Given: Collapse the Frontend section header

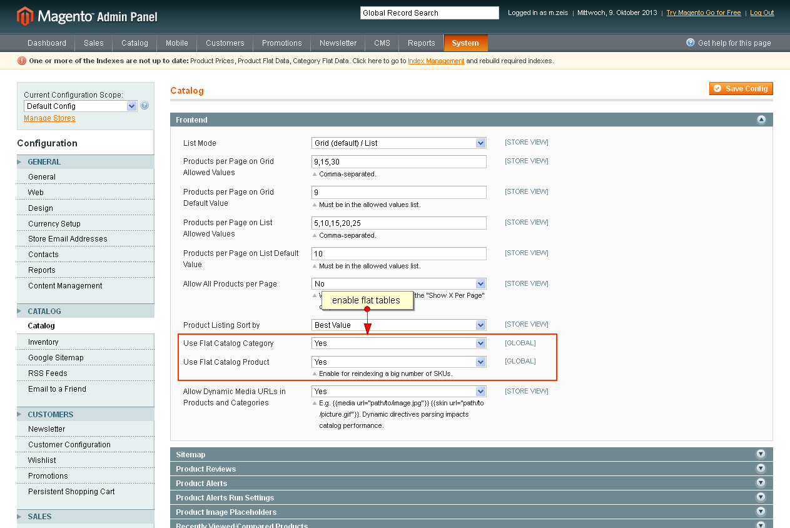Looking at the screenshot, I should tap(472, 119).
